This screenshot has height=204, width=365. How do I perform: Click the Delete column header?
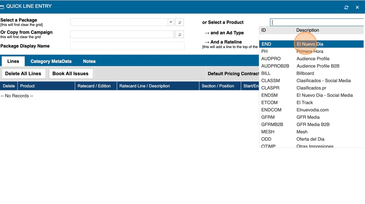tap(9, 86)
